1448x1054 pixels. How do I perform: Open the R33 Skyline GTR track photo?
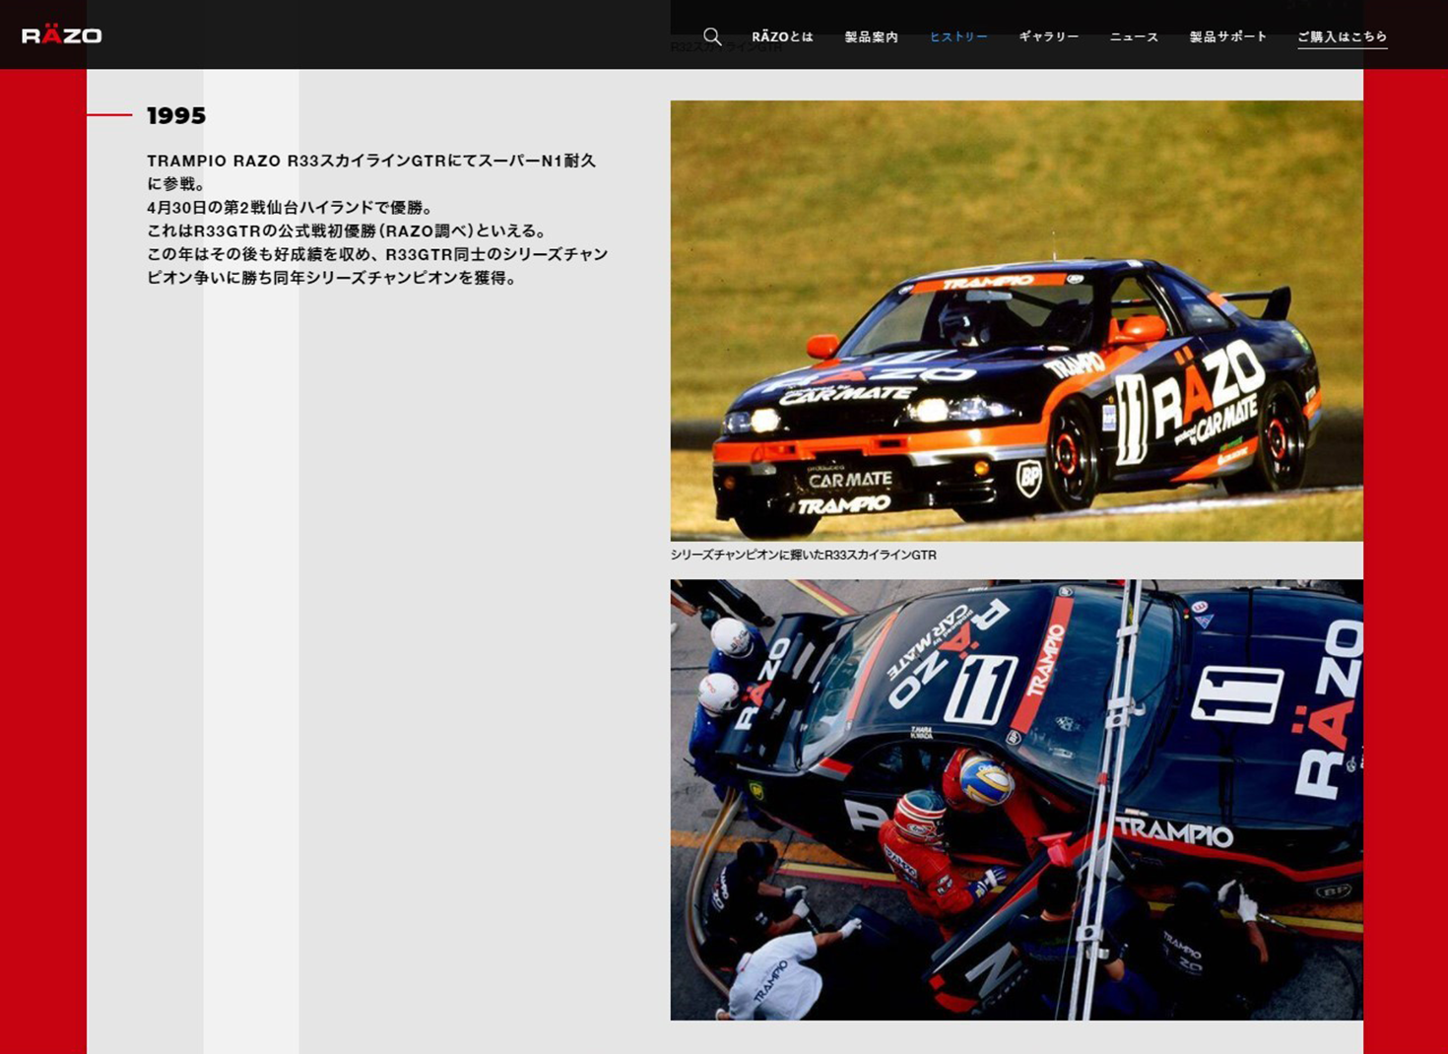(1017, 320)
